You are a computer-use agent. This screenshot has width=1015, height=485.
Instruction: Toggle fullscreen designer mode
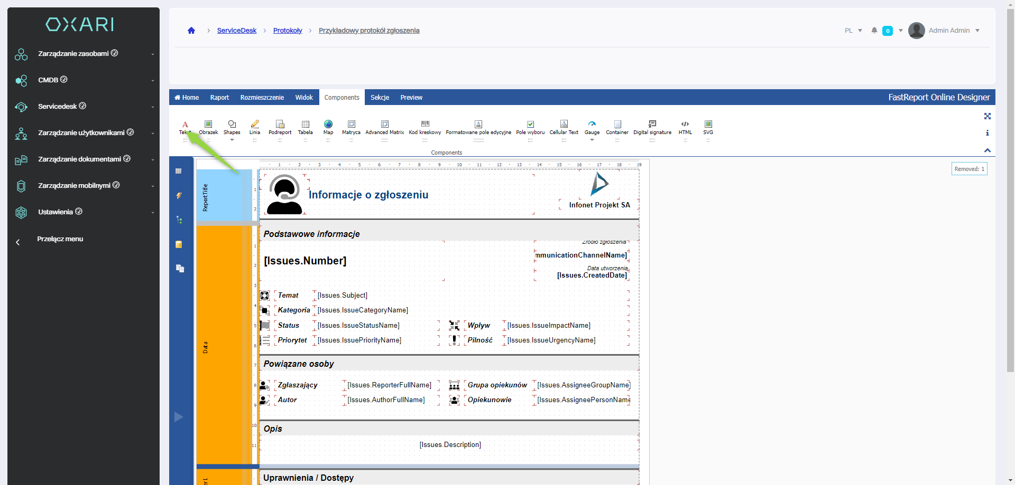(987, 116)
